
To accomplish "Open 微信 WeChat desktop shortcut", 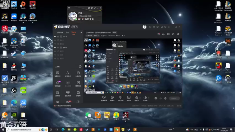I will tap(88, 116).
